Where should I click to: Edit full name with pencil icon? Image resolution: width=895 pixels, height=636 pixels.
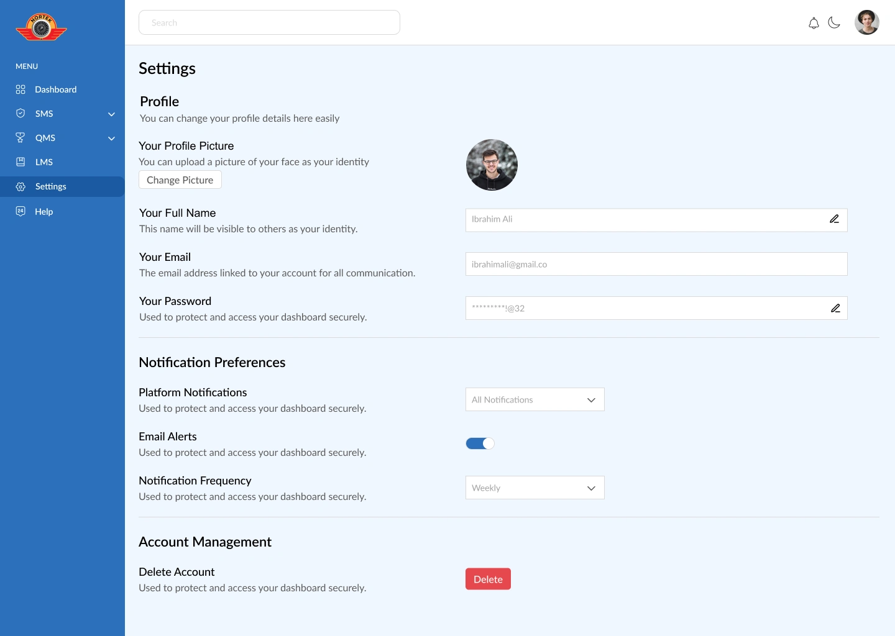(835, 219)
